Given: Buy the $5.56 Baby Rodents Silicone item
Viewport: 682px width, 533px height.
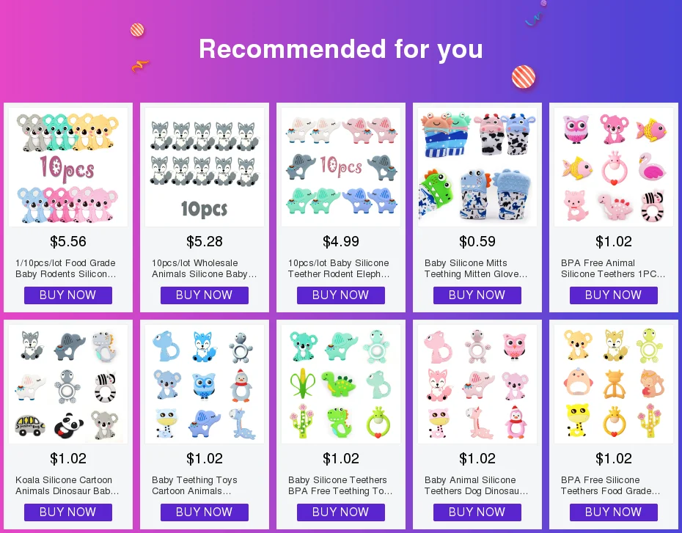Looking at the screenshot, I should pyautogui.click(x=68, y=295).
